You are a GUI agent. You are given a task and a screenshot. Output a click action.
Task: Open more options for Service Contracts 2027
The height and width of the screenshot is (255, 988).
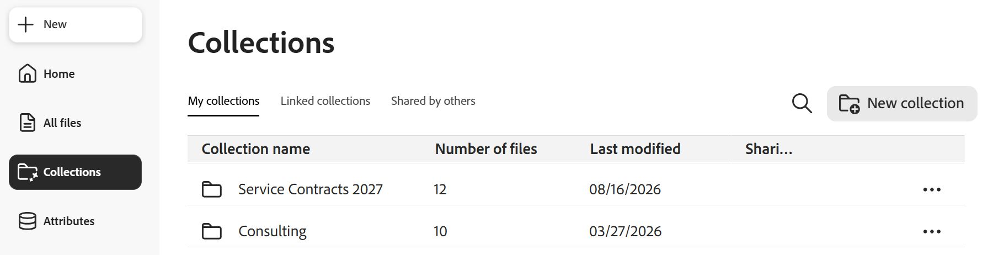(932, 189)
